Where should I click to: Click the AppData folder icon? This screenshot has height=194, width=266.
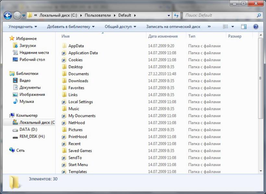tap(64, 46)
